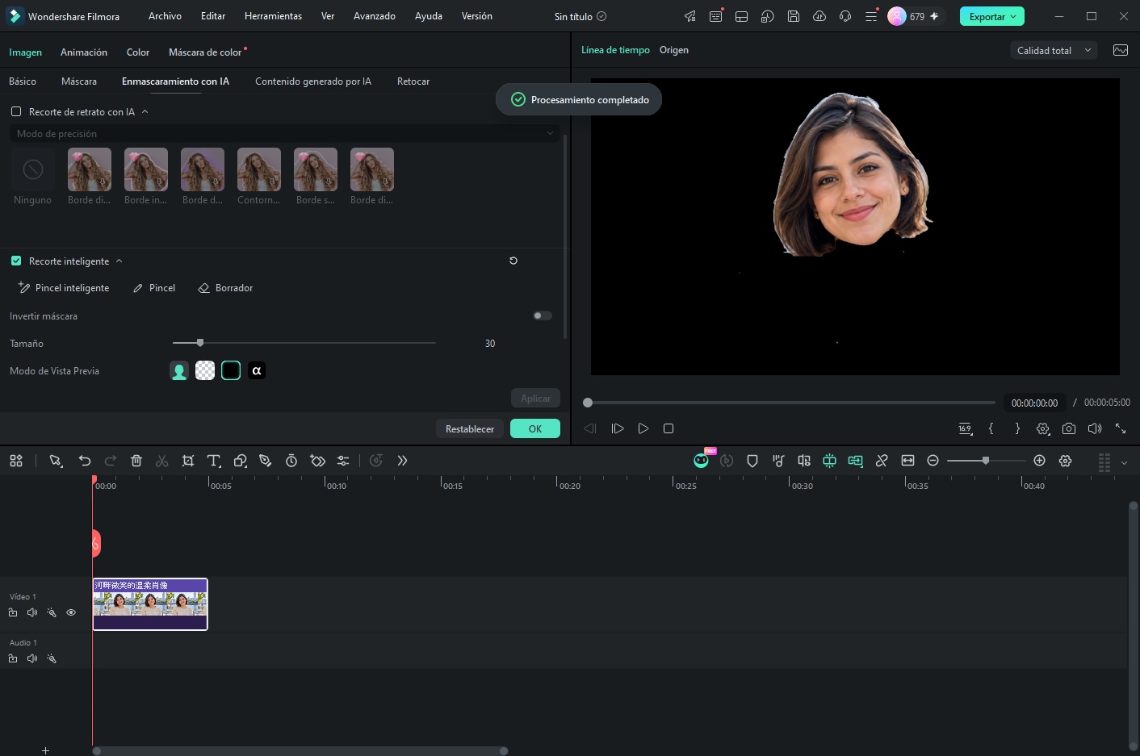Screen dimensions: 1140x756
Task: Open the Modo de precisión dropdown
Action: (284, 134)
